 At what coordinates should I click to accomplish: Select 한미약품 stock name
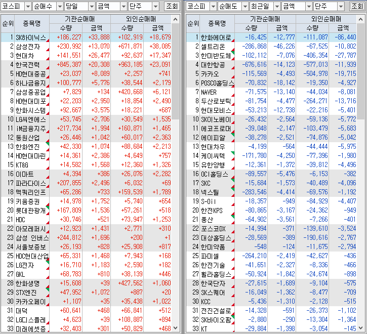pos(213,247)
